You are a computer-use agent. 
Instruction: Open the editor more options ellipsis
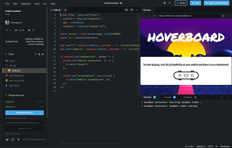[x=137, y=10]
